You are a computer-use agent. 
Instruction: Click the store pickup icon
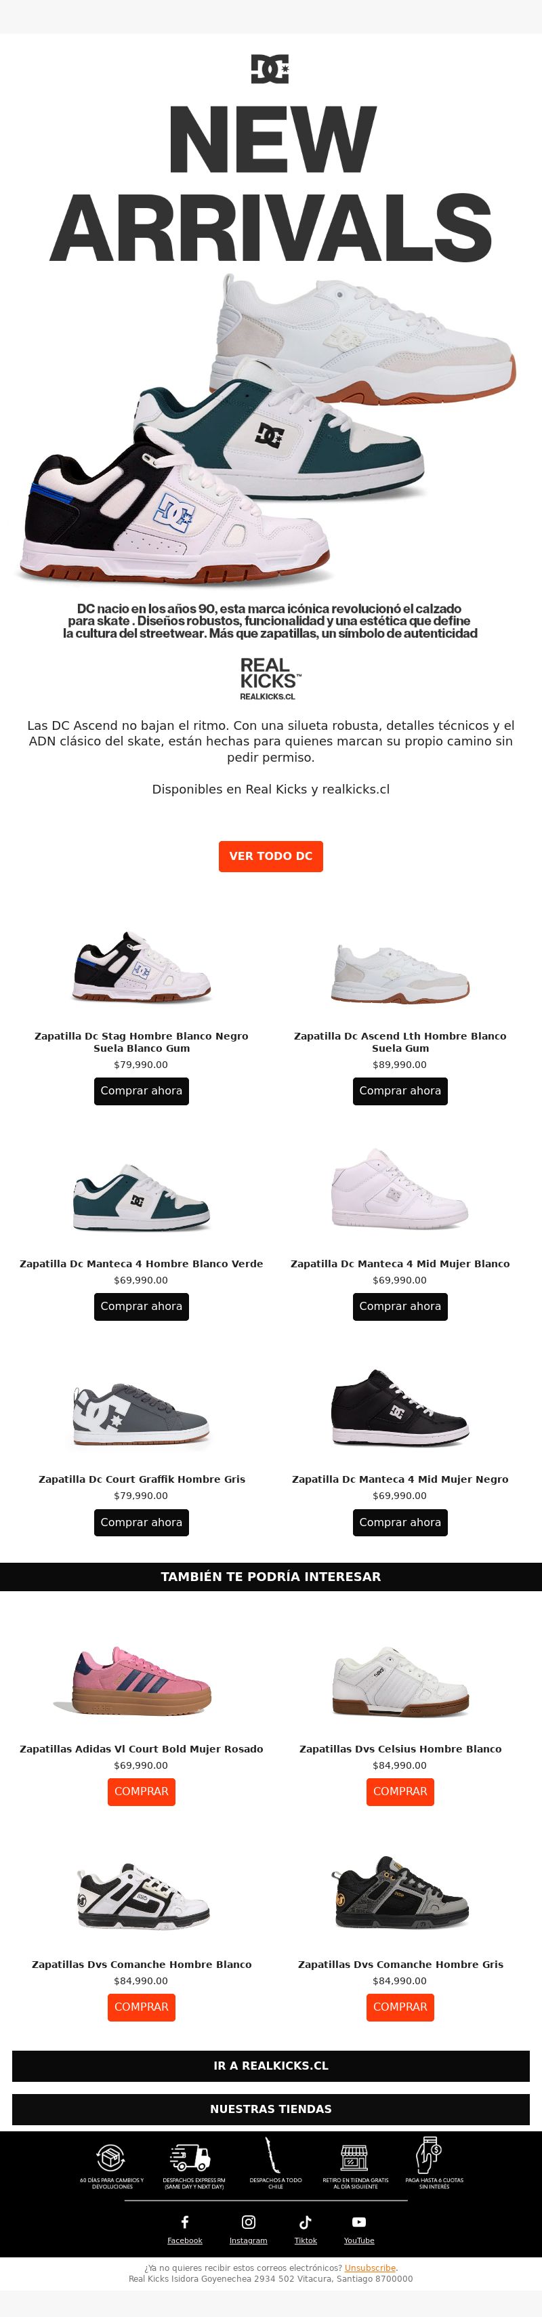[x=354, y=2157]
